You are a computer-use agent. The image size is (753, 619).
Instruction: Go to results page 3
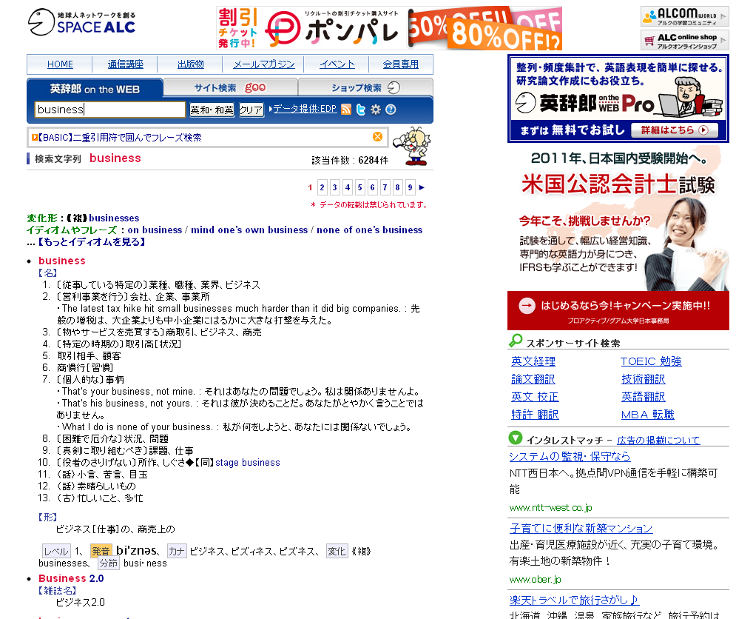pos(335,187)
